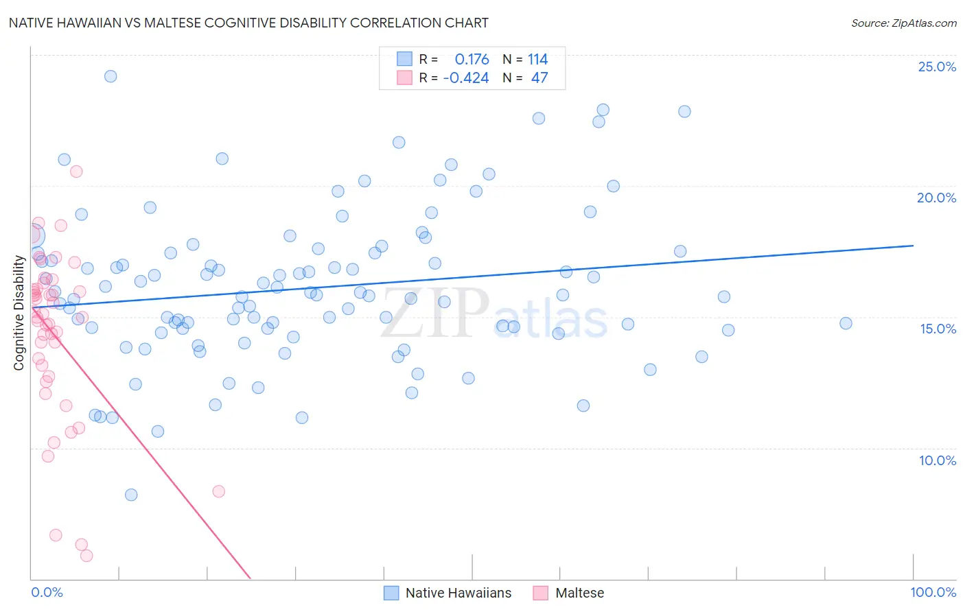
Task: Click the Native Hawaiians legend label
Action: (x=458, y=593)
